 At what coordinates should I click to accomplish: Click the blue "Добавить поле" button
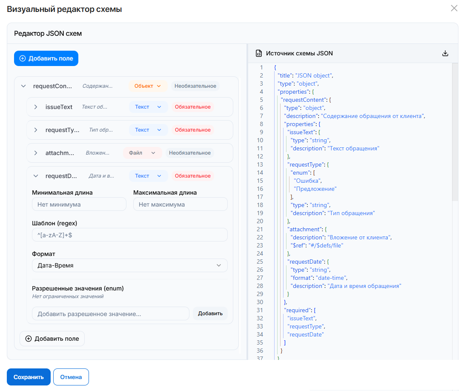coord(46,58)
